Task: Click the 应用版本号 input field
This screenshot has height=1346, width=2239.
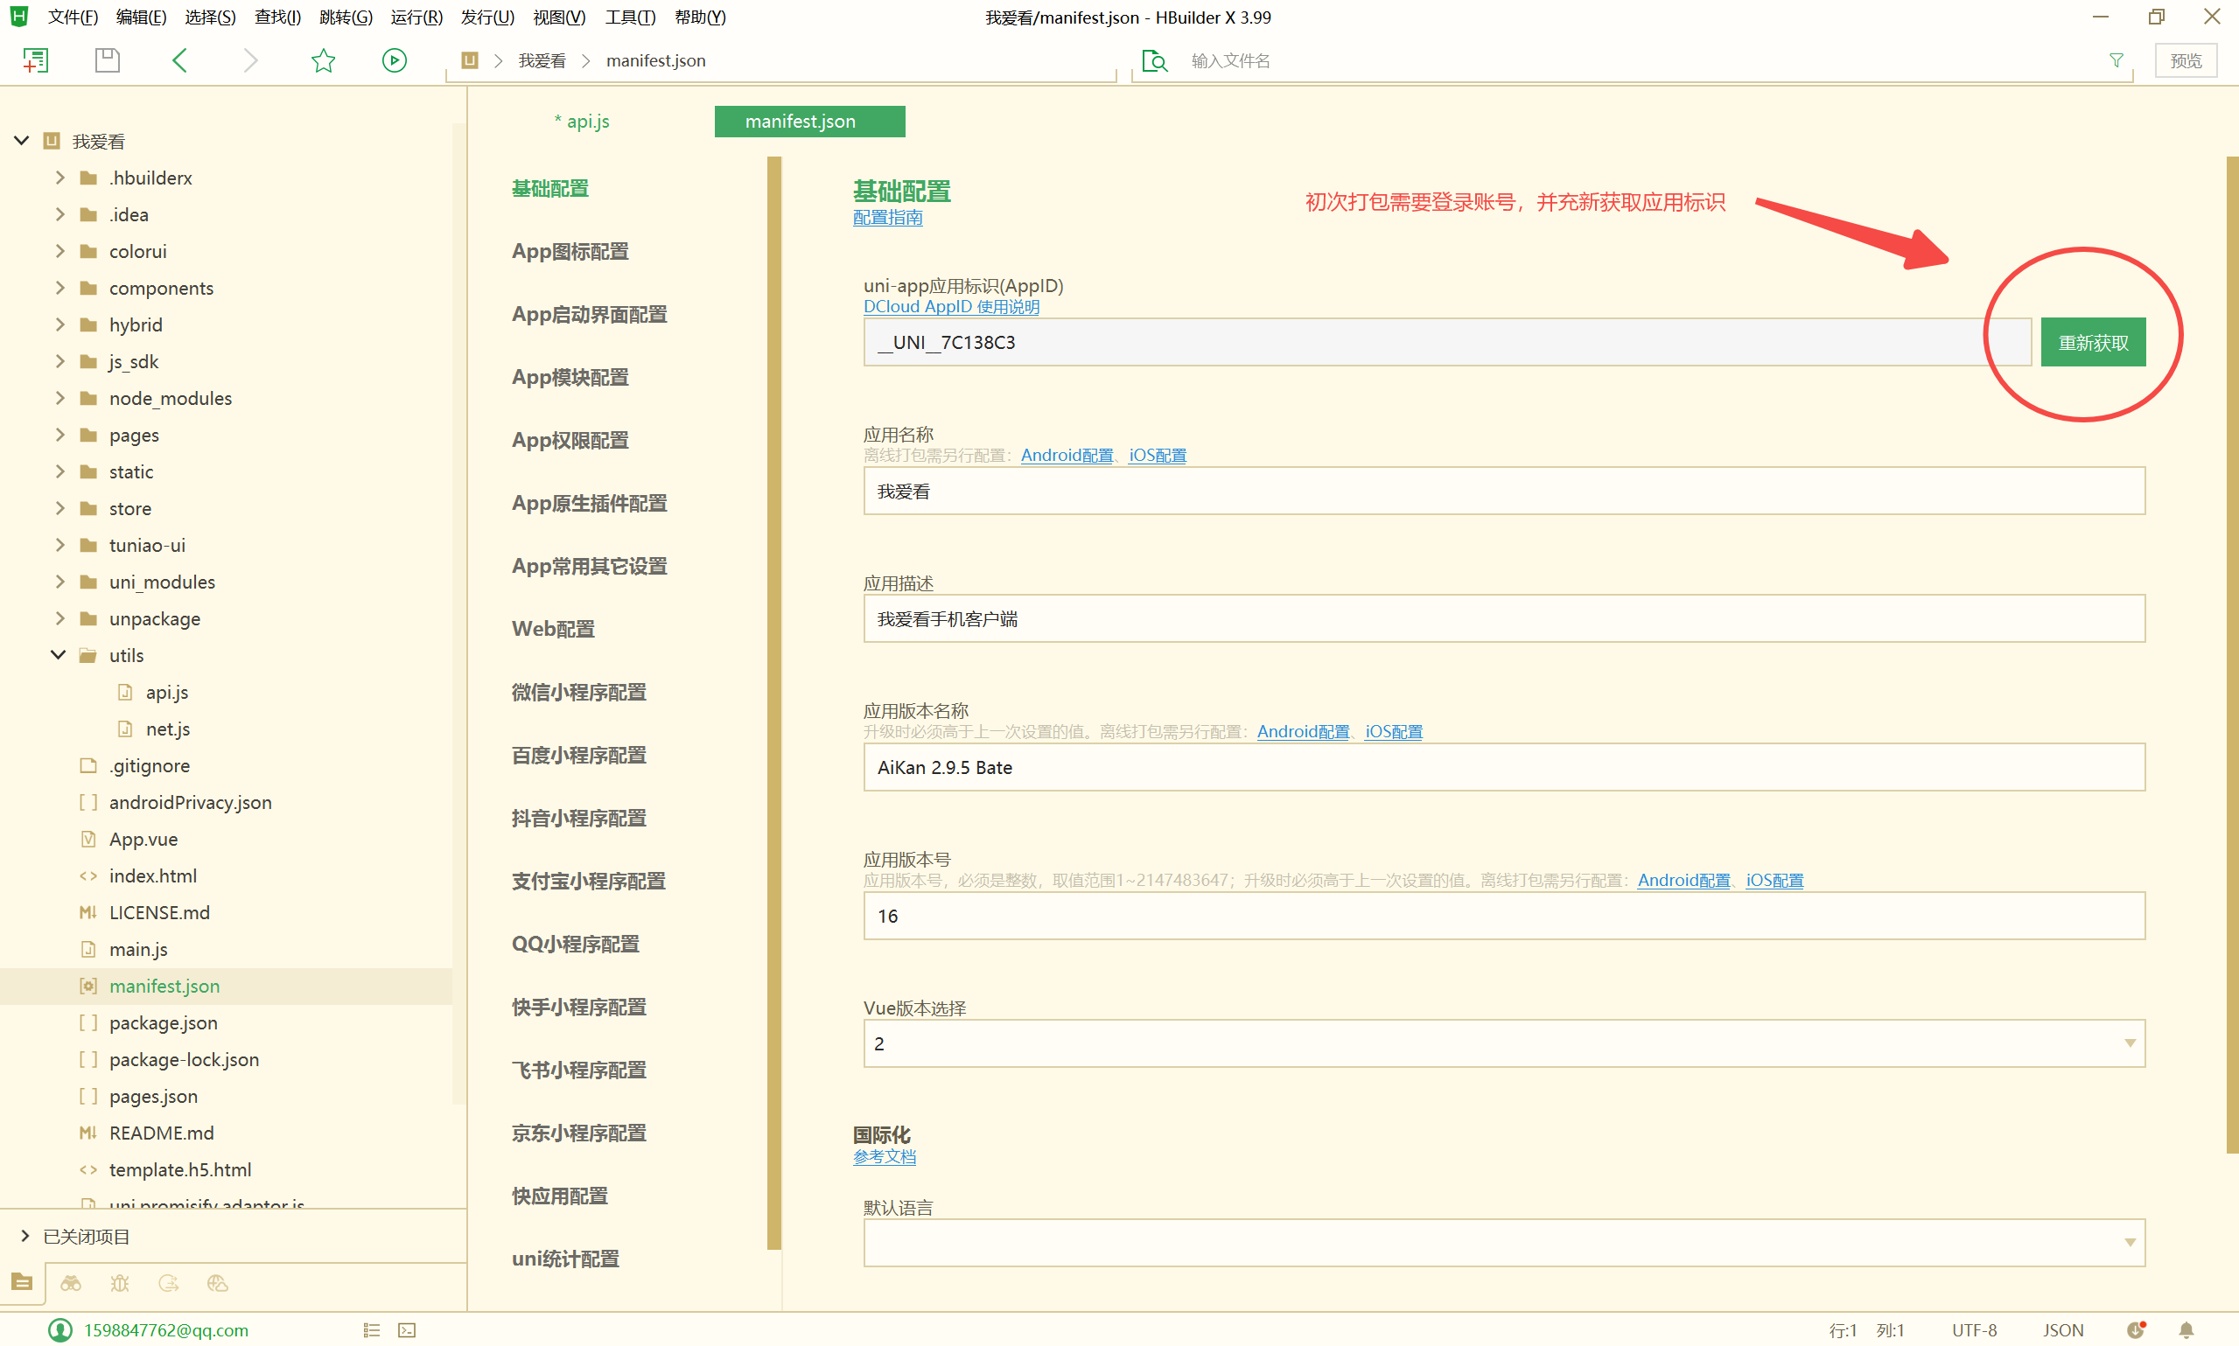Action: click(1503, 916)
